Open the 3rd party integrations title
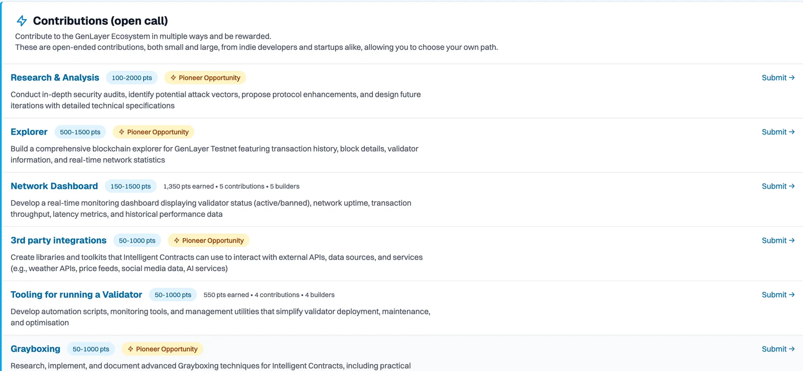The width and height of the screenshot is (803, 371). click(58, 240)
